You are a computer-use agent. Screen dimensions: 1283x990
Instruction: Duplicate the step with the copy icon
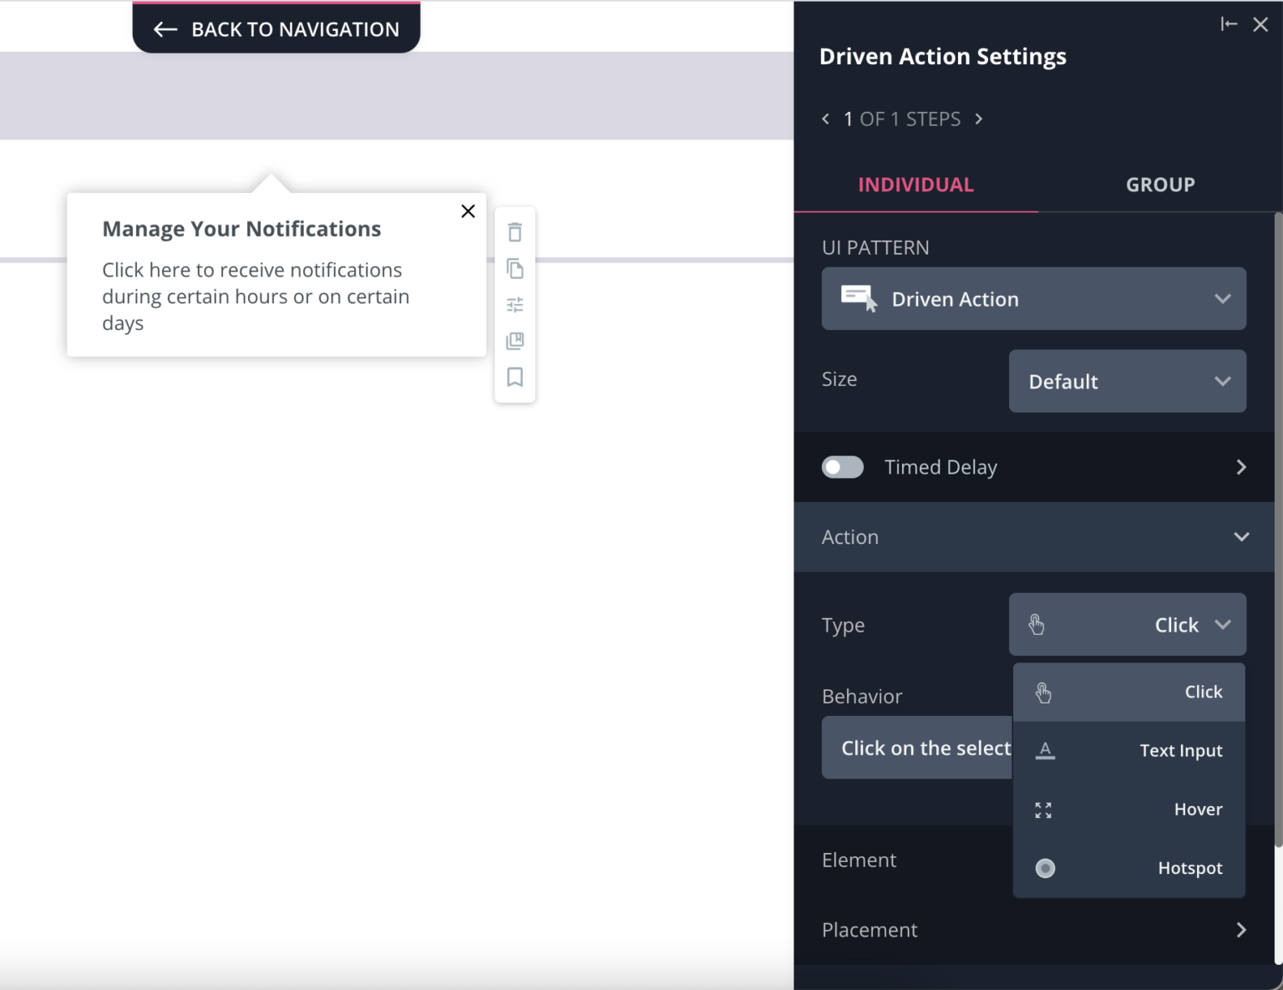point(515,269)
